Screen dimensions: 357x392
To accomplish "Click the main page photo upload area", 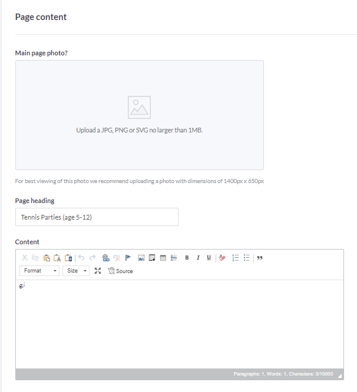I will click(139, 115).
